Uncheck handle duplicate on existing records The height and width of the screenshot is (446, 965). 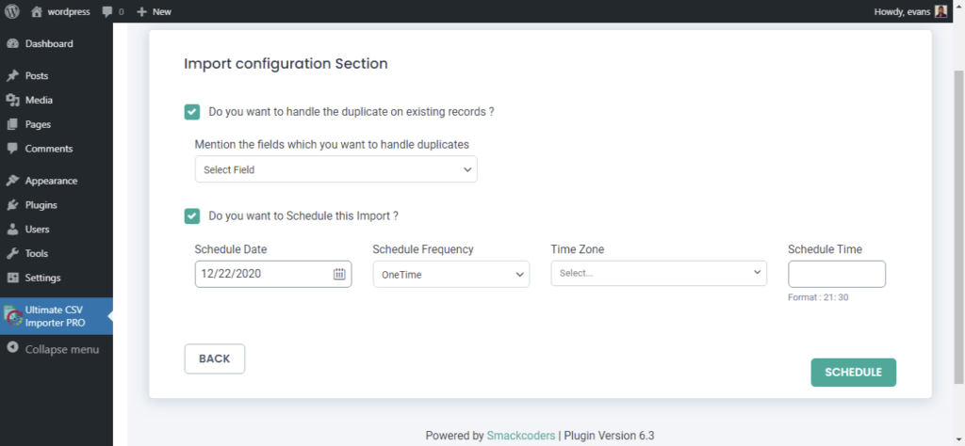click(192, 112)
